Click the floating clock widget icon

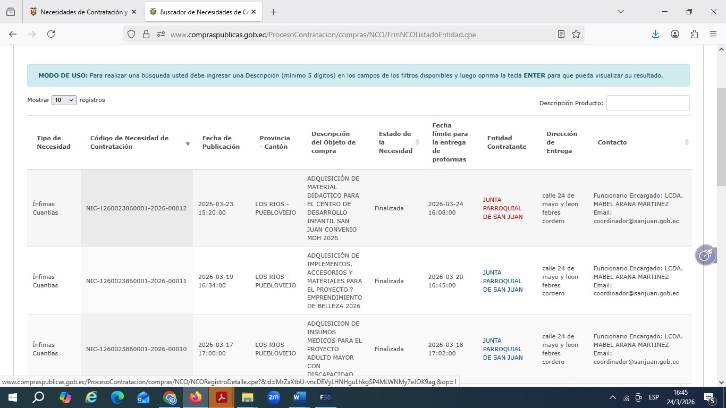click(x=705, y=256)
